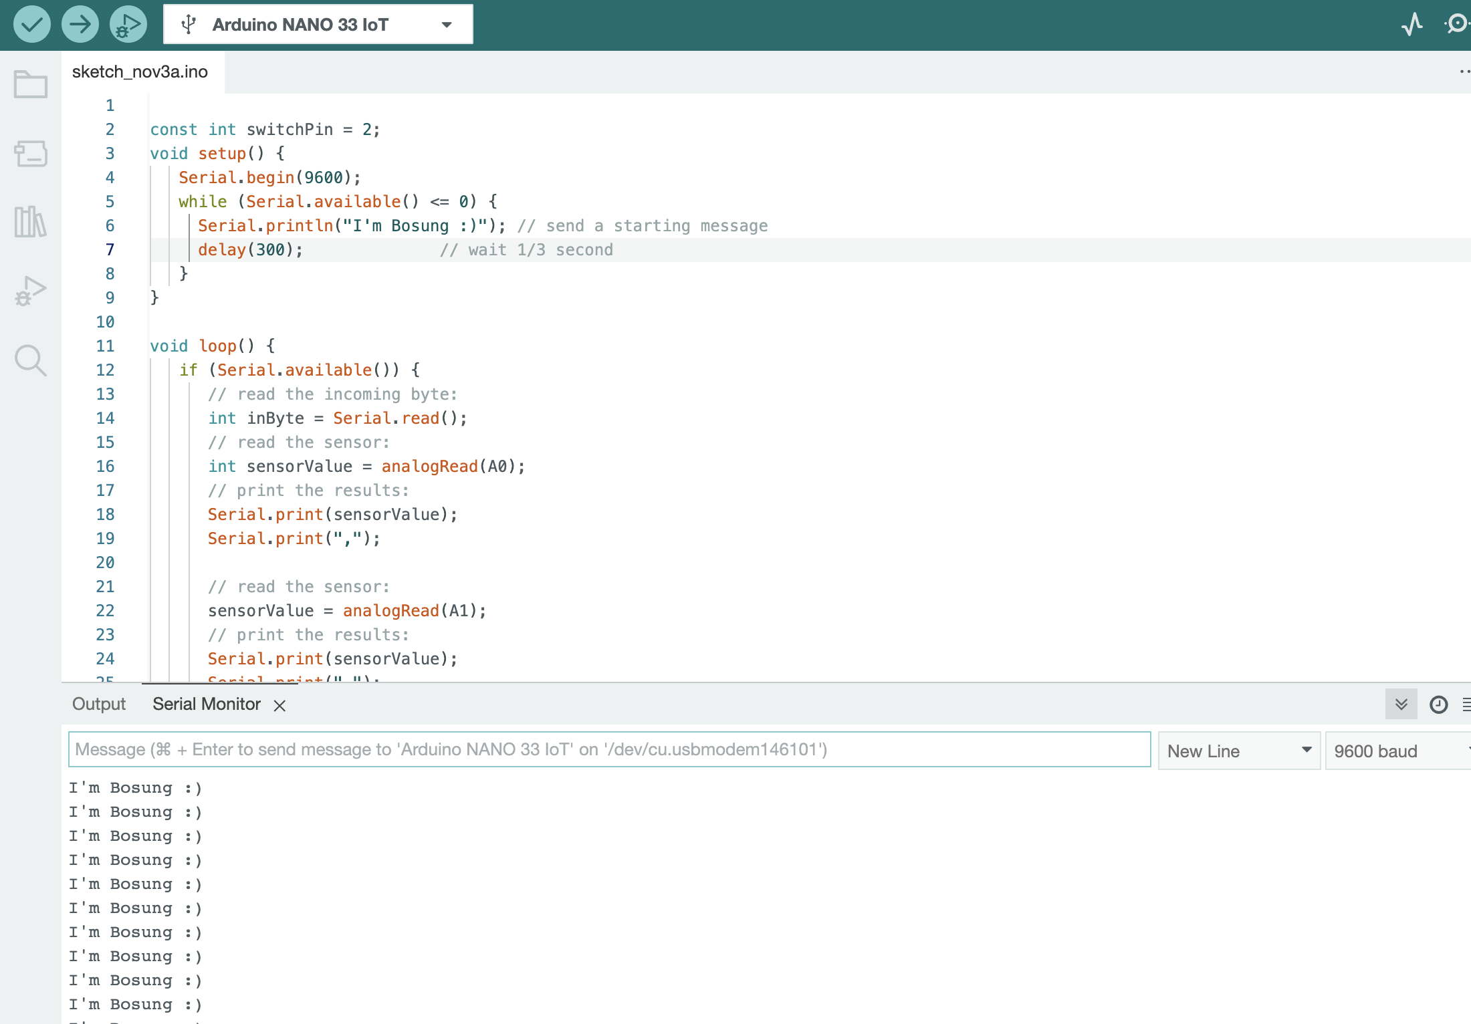Open Serial Monitor from top-right icon
Image resolution: width=1471 pixels, height=1024 pixels.
click(x=1456, y=25)
